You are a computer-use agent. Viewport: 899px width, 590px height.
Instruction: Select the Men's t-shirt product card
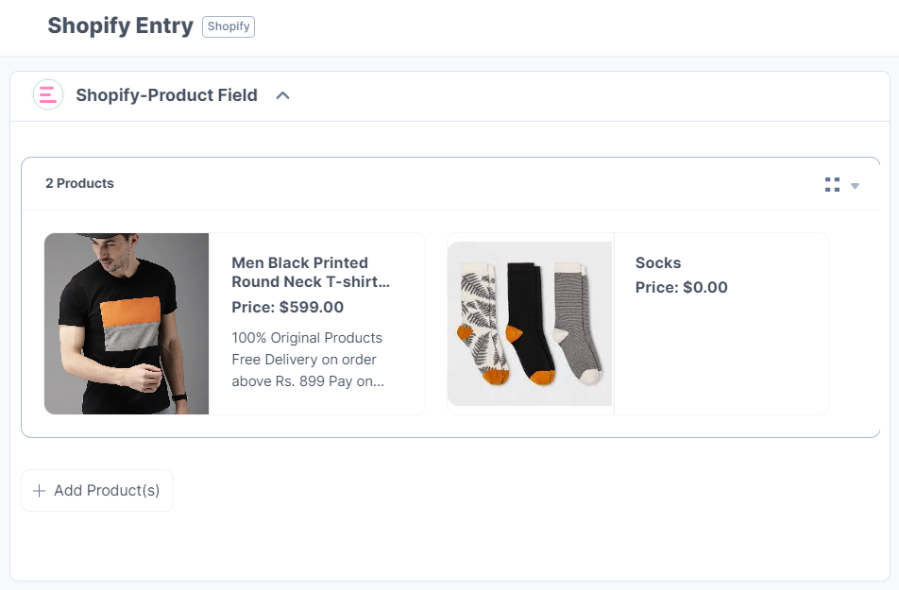click(236, 324)
